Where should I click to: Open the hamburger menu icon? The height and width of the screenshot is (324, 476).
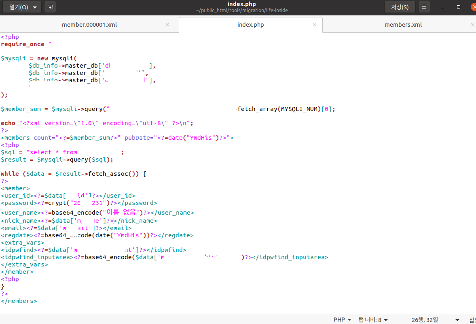[424, 7]
